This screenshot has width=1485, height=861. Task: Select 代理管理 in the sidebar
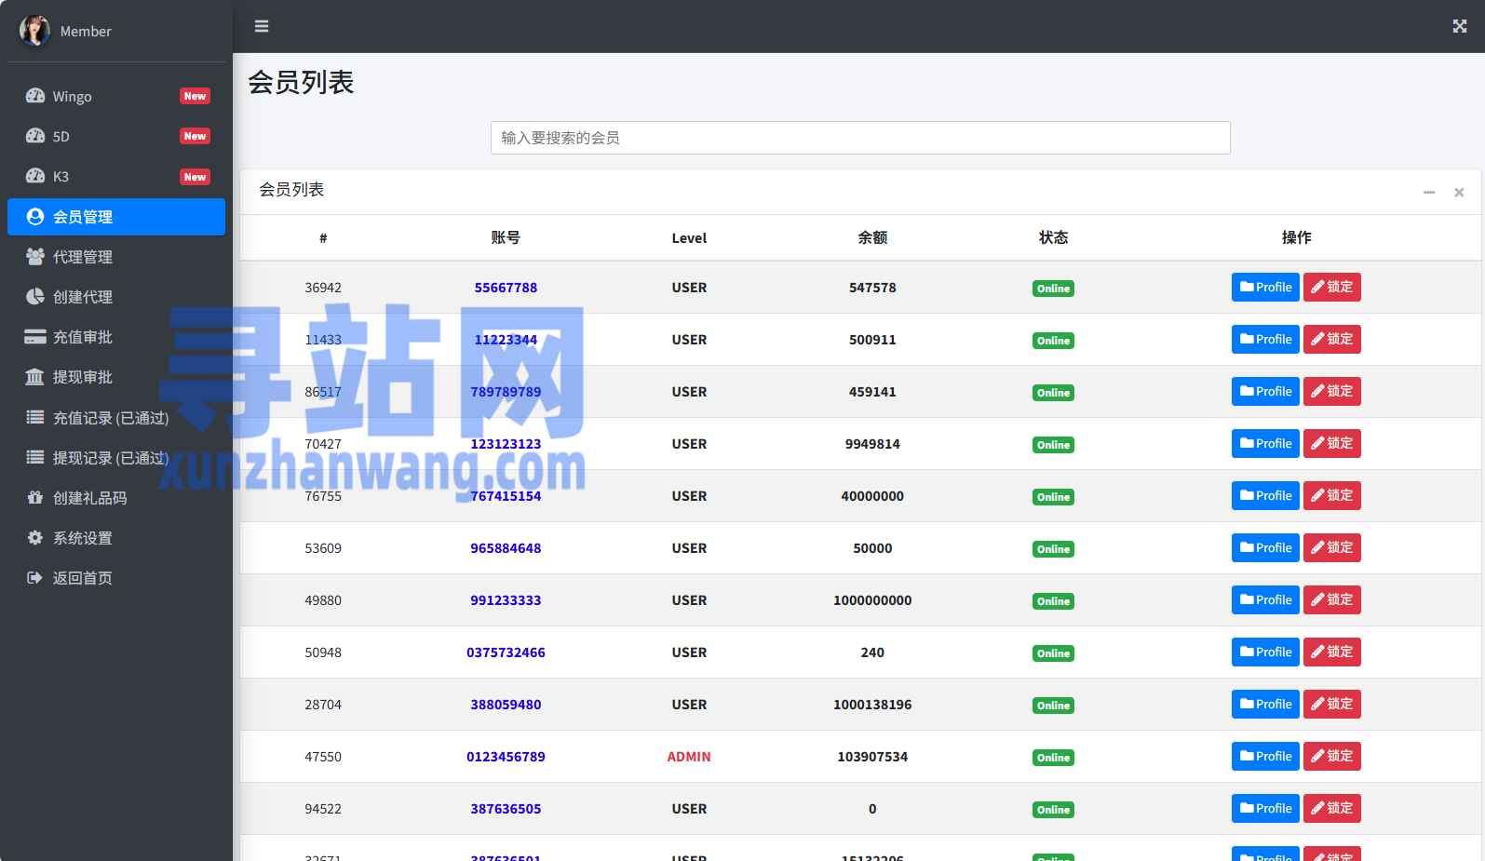pyautogui.click(x=83, y=257)
